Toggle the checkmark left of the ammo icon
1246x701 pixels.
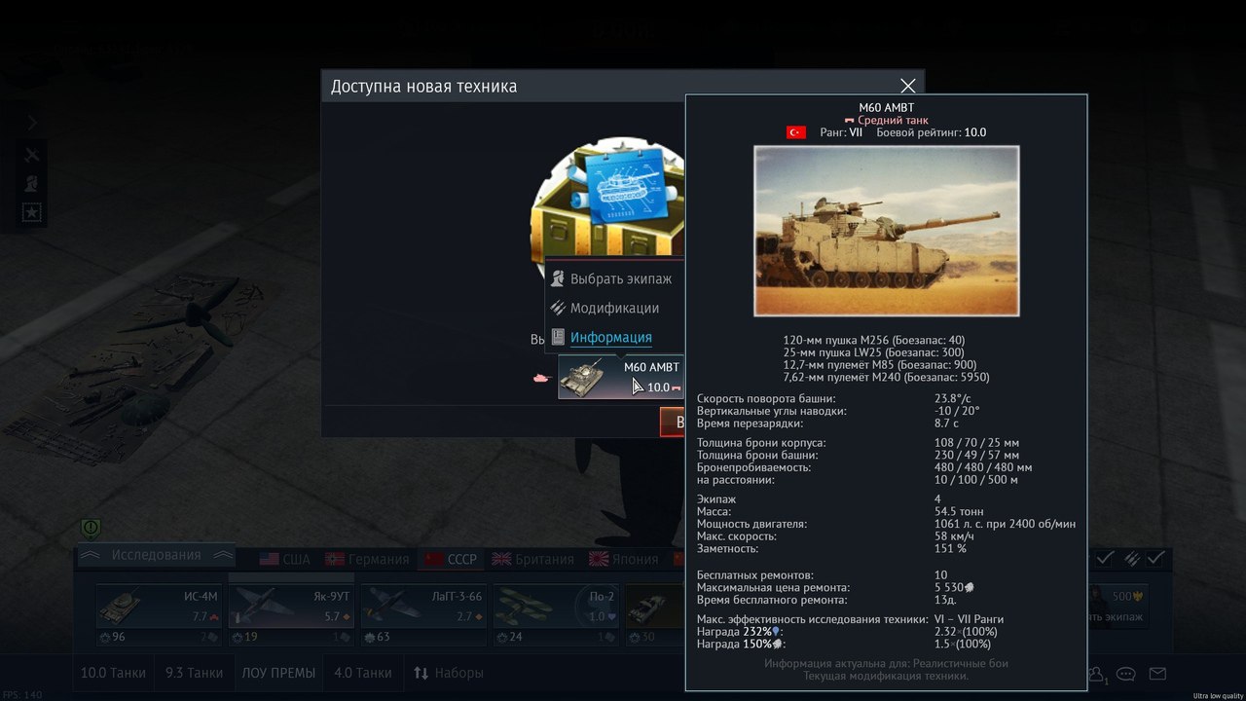(1105, 558)
